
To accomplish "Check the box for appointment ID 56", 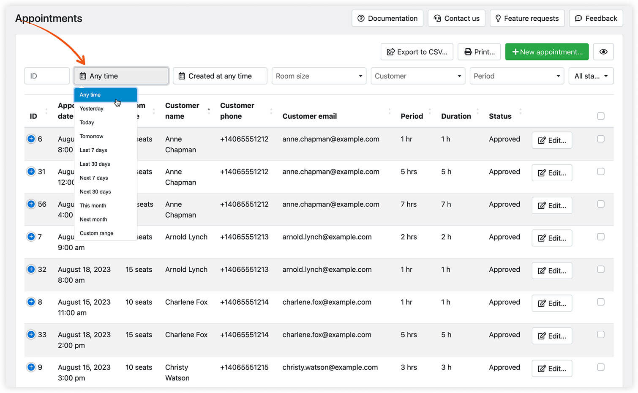I will pos(601,204).
